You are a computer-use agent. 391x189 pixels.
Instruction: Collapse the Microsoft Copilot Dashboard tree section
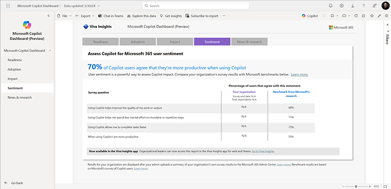[50, 51]
